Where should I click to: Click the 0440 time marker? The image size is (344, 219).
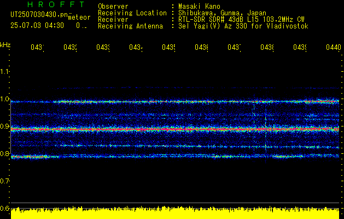click(x=334, y=47)
